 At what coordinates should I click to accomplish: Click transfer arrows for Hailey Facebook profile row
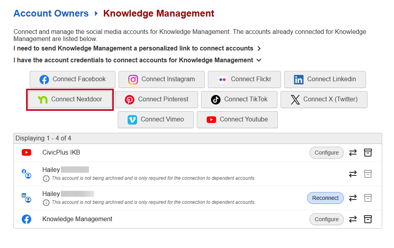click(353, 174)
